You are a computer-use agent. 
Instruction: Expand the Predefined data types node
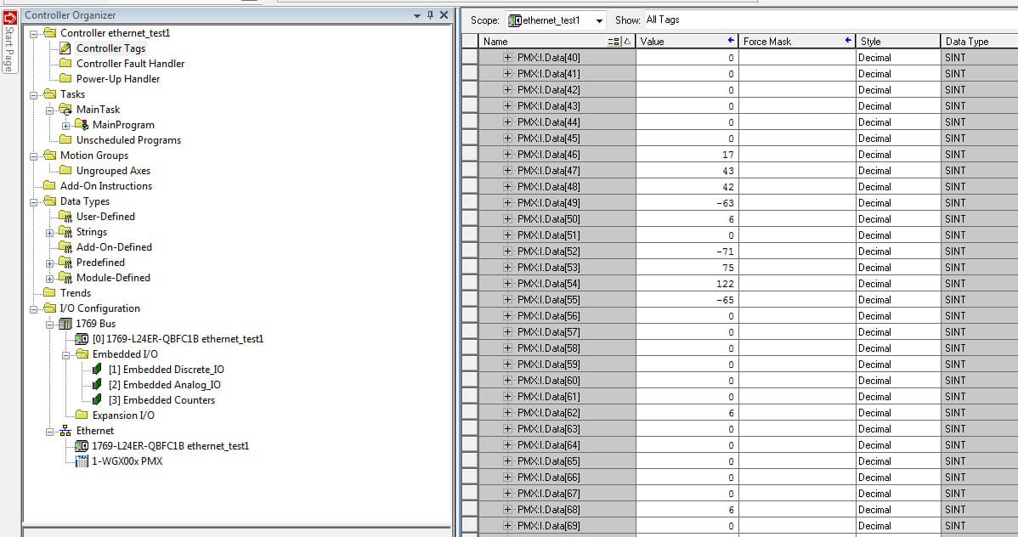pyautogui.click(x=51, y=262)
